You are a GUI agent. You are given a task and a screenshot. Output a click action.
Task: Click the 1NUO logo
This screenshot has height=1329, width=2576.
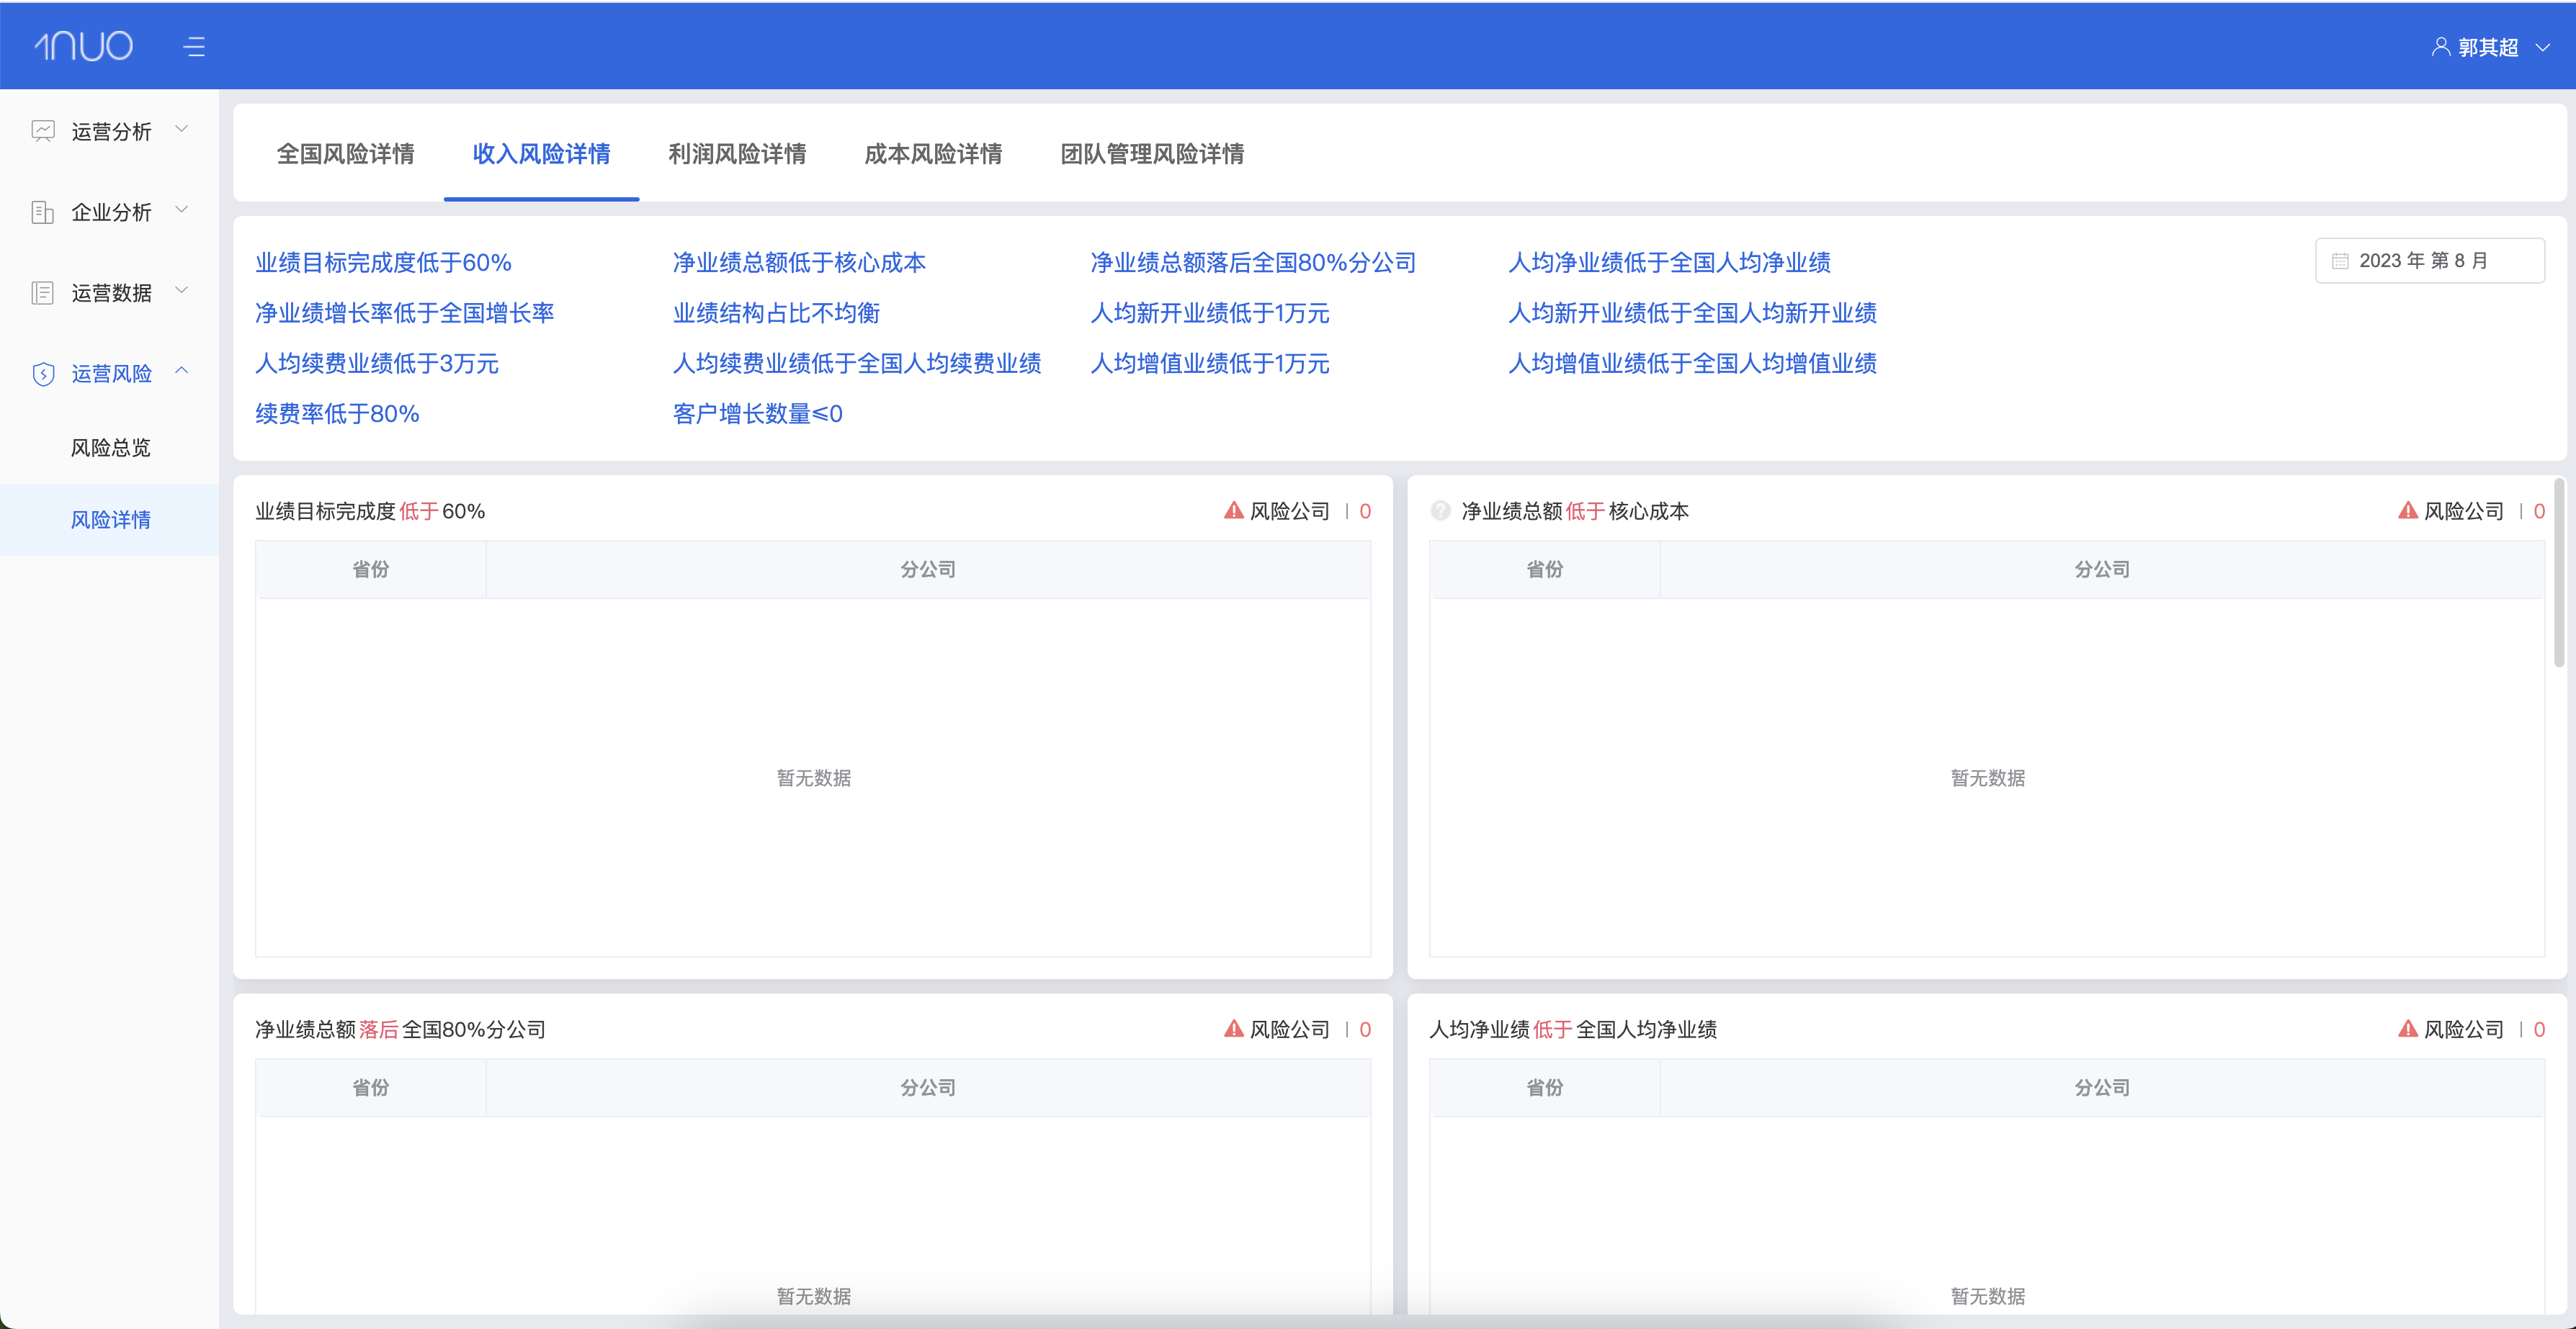83,46
